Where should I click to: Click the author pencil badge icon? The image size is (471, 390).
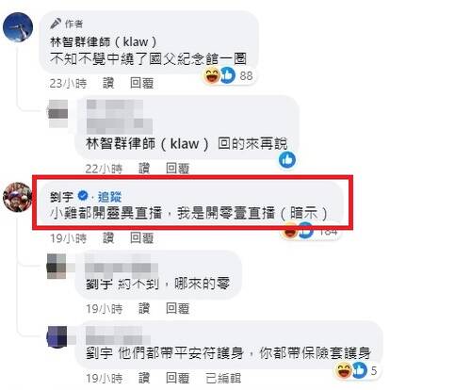(x=56, y=24)
